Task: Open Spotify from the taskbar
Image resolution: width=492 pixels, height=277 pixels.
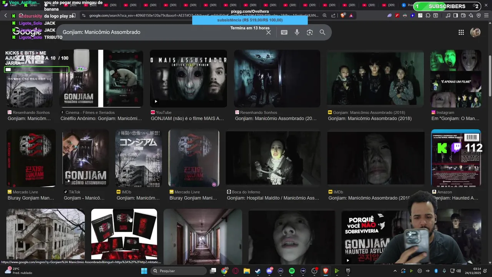Action: click(292, 271)
